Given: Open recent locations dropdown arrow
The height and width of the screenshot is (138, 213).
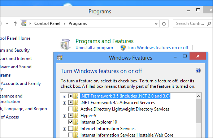Looking at the screenshot, I should [x=7, y=23].
